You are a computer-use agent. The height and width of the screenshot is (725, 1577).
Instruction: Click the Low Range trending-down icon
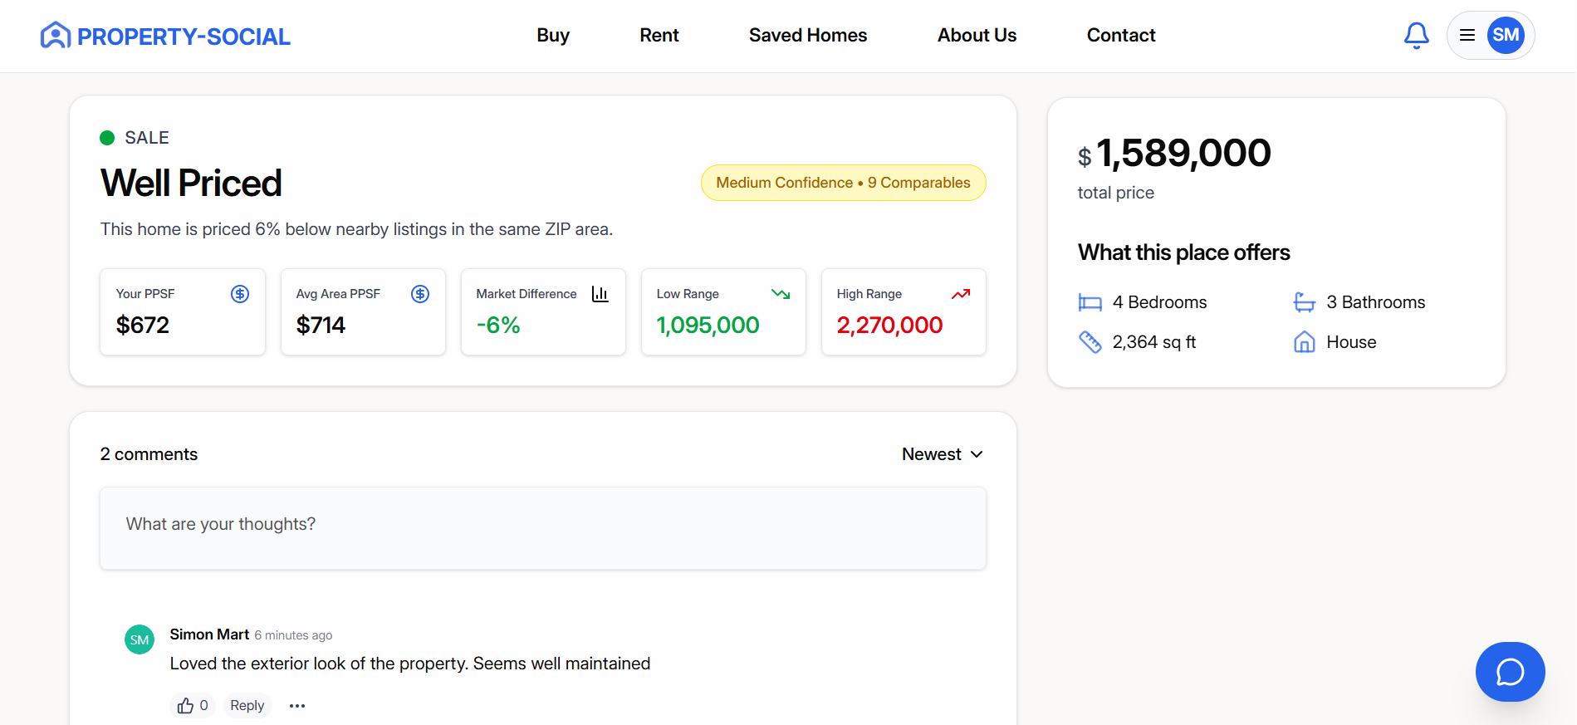point(781,294)
